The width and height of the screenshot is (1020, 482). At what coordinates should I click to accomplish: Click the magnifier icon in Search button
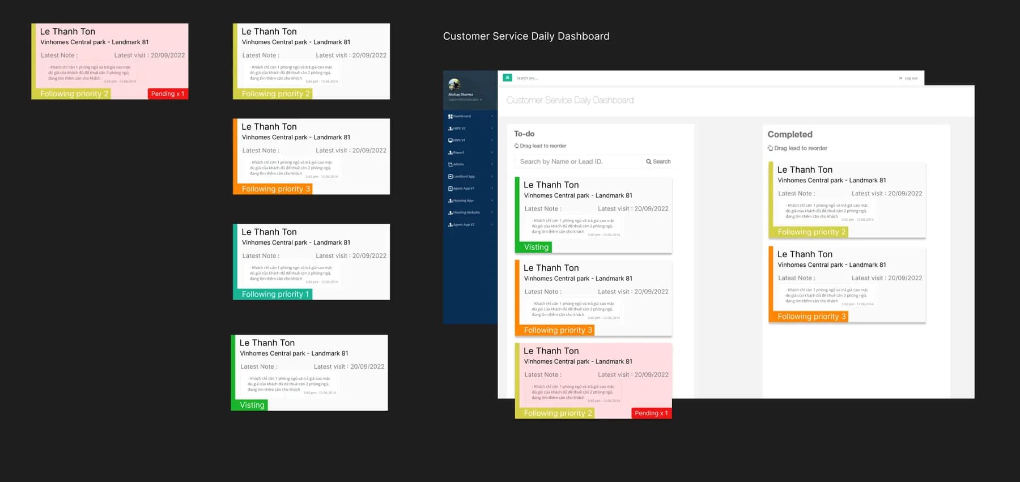(649, 162)
